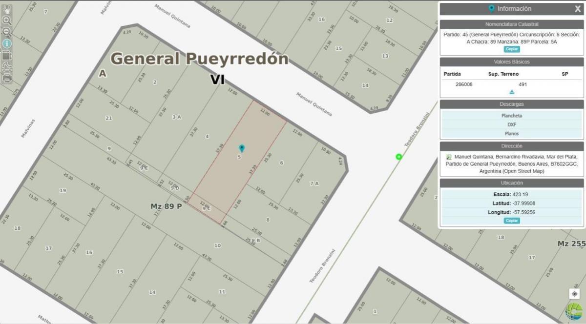Viewport: 586px width, 324px height.
Task: Click the locate-me target icon
Action: (x=574, y=294)
